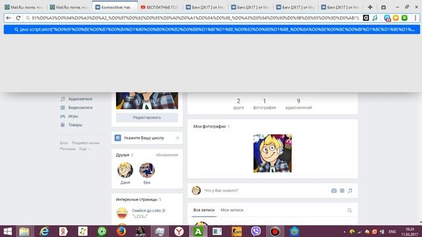Open the red Я Yandex taskbar icon

(63, 231)
